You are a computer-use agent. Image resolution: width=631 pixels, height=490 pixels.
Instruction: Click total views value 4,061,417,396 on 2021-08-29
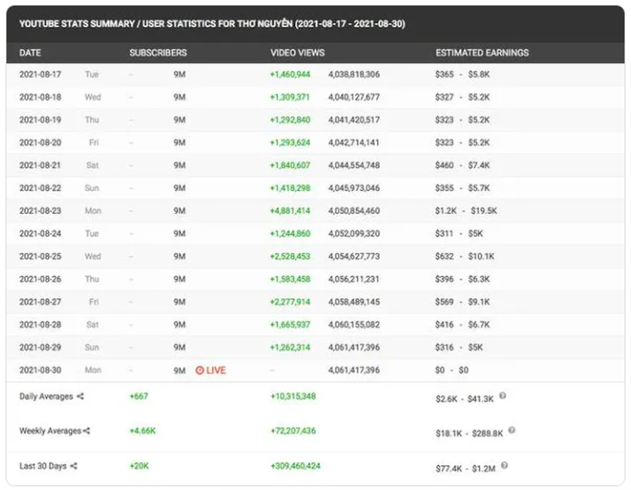[353, 348]
